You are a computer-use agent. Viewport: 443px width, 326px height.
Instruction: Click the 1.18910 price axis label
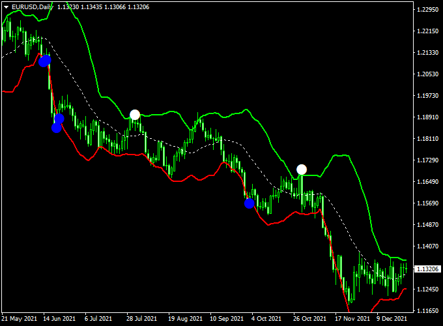coord(428,117)
